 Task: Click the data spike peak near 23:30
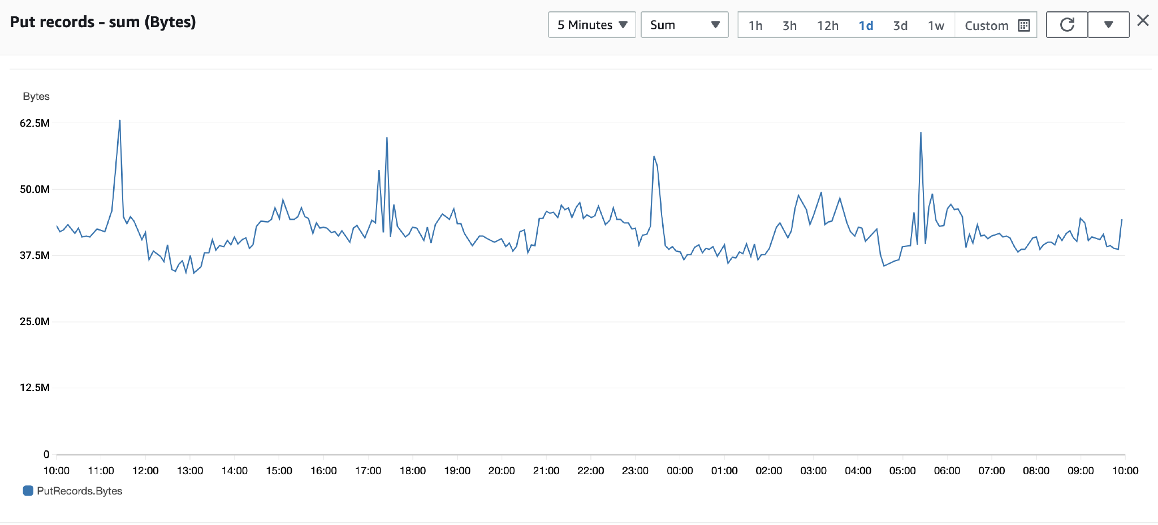coord(654,157)
